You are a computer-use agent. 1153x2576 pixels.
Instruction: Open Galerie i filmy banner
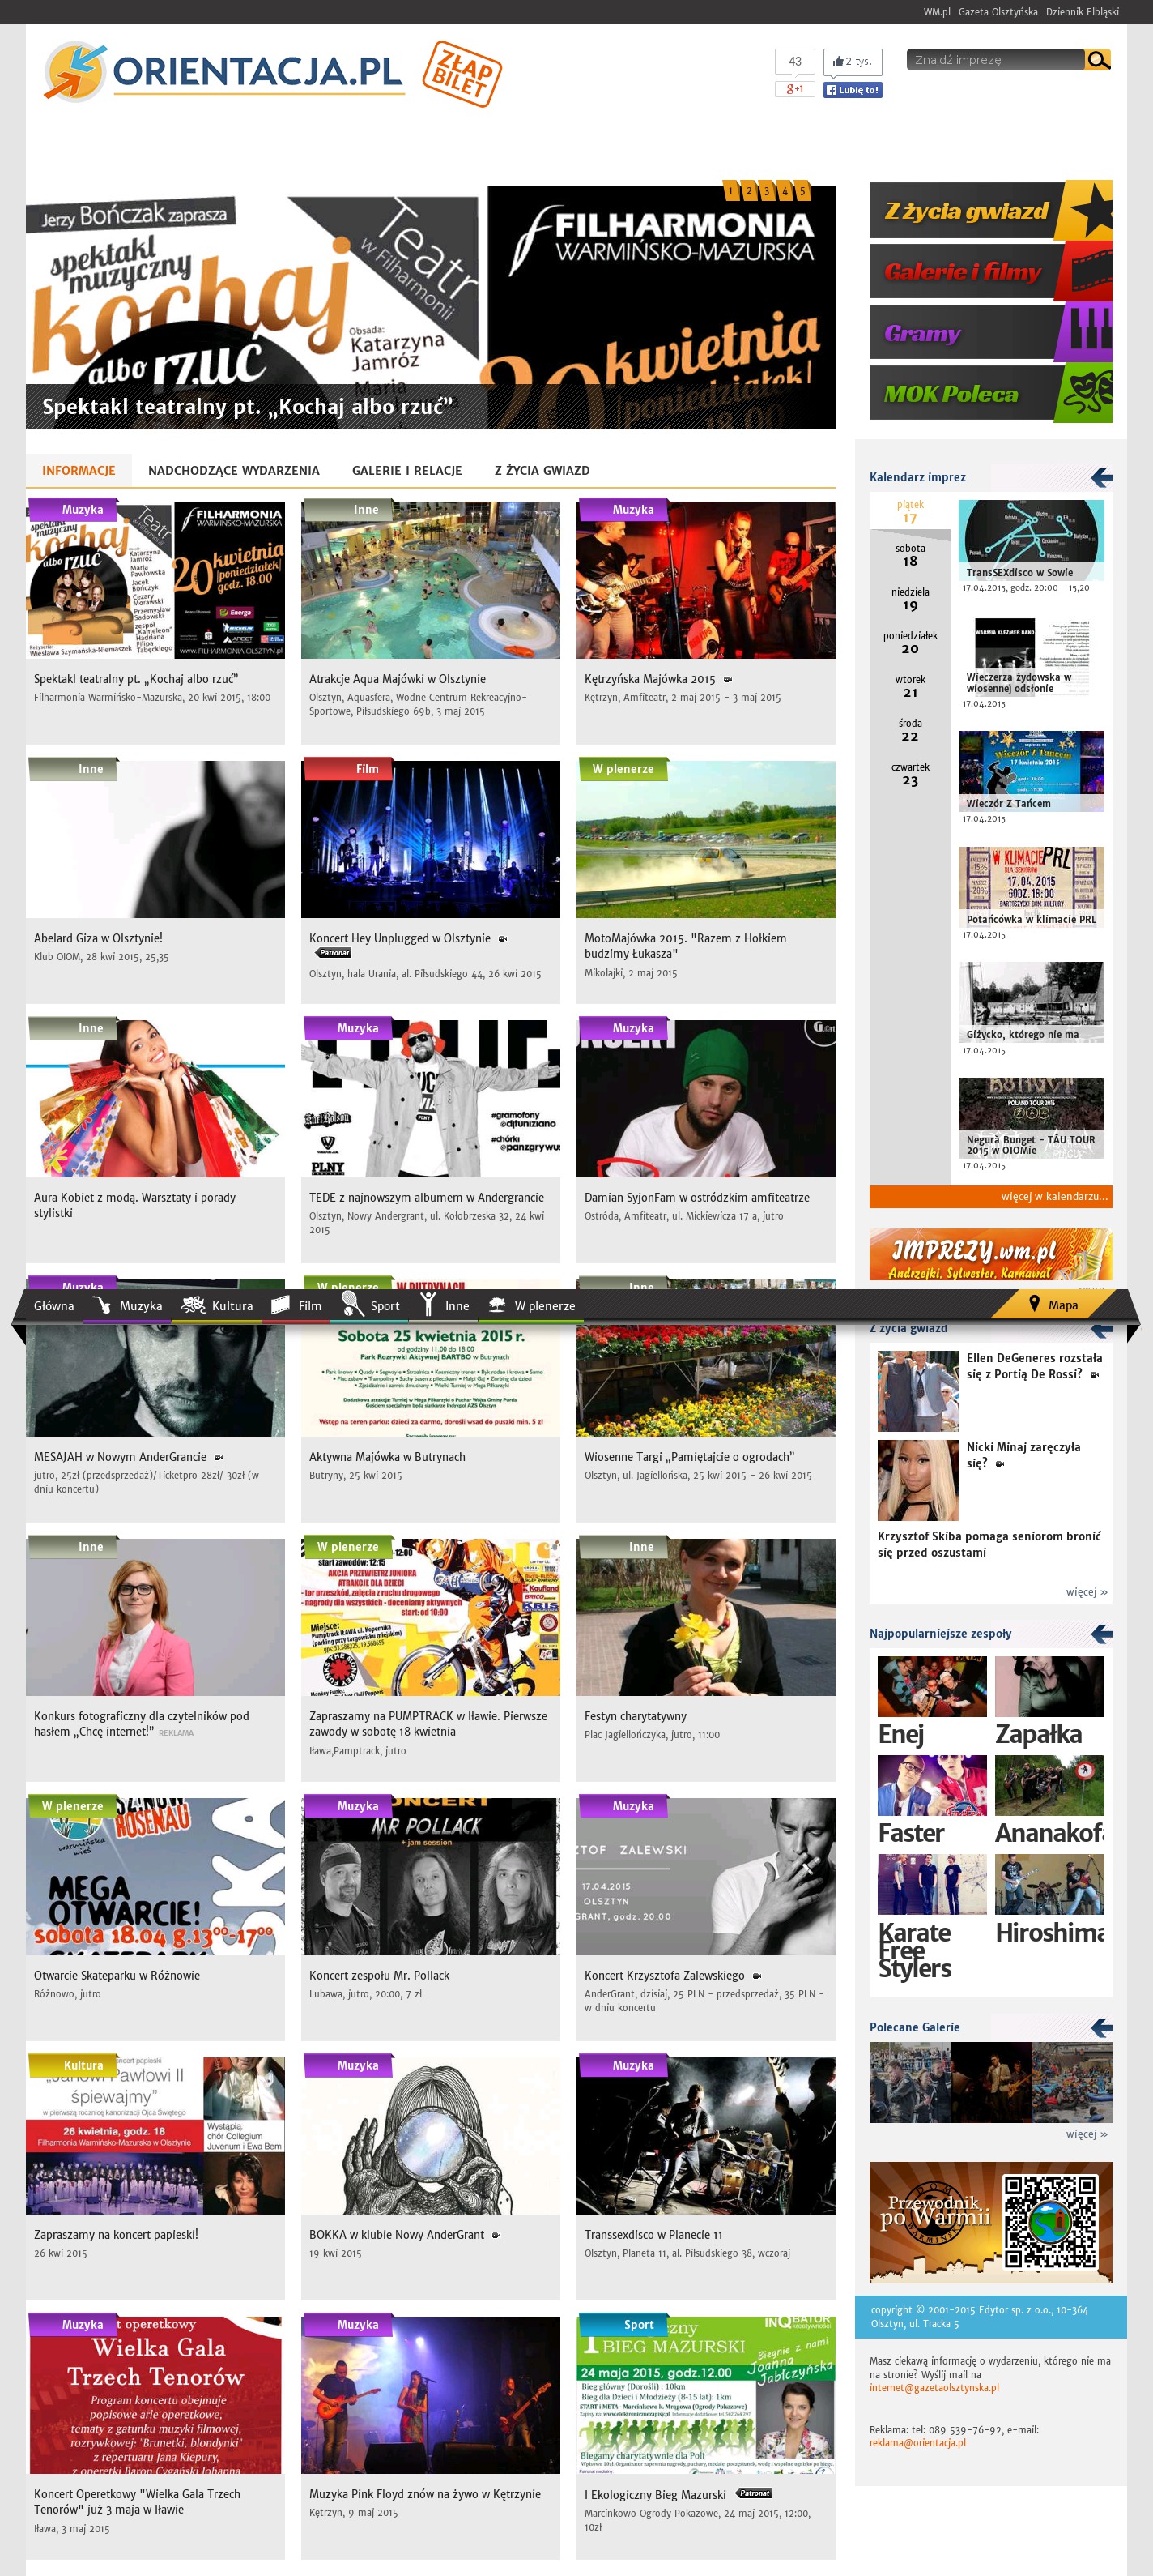[x=990, y=271]
